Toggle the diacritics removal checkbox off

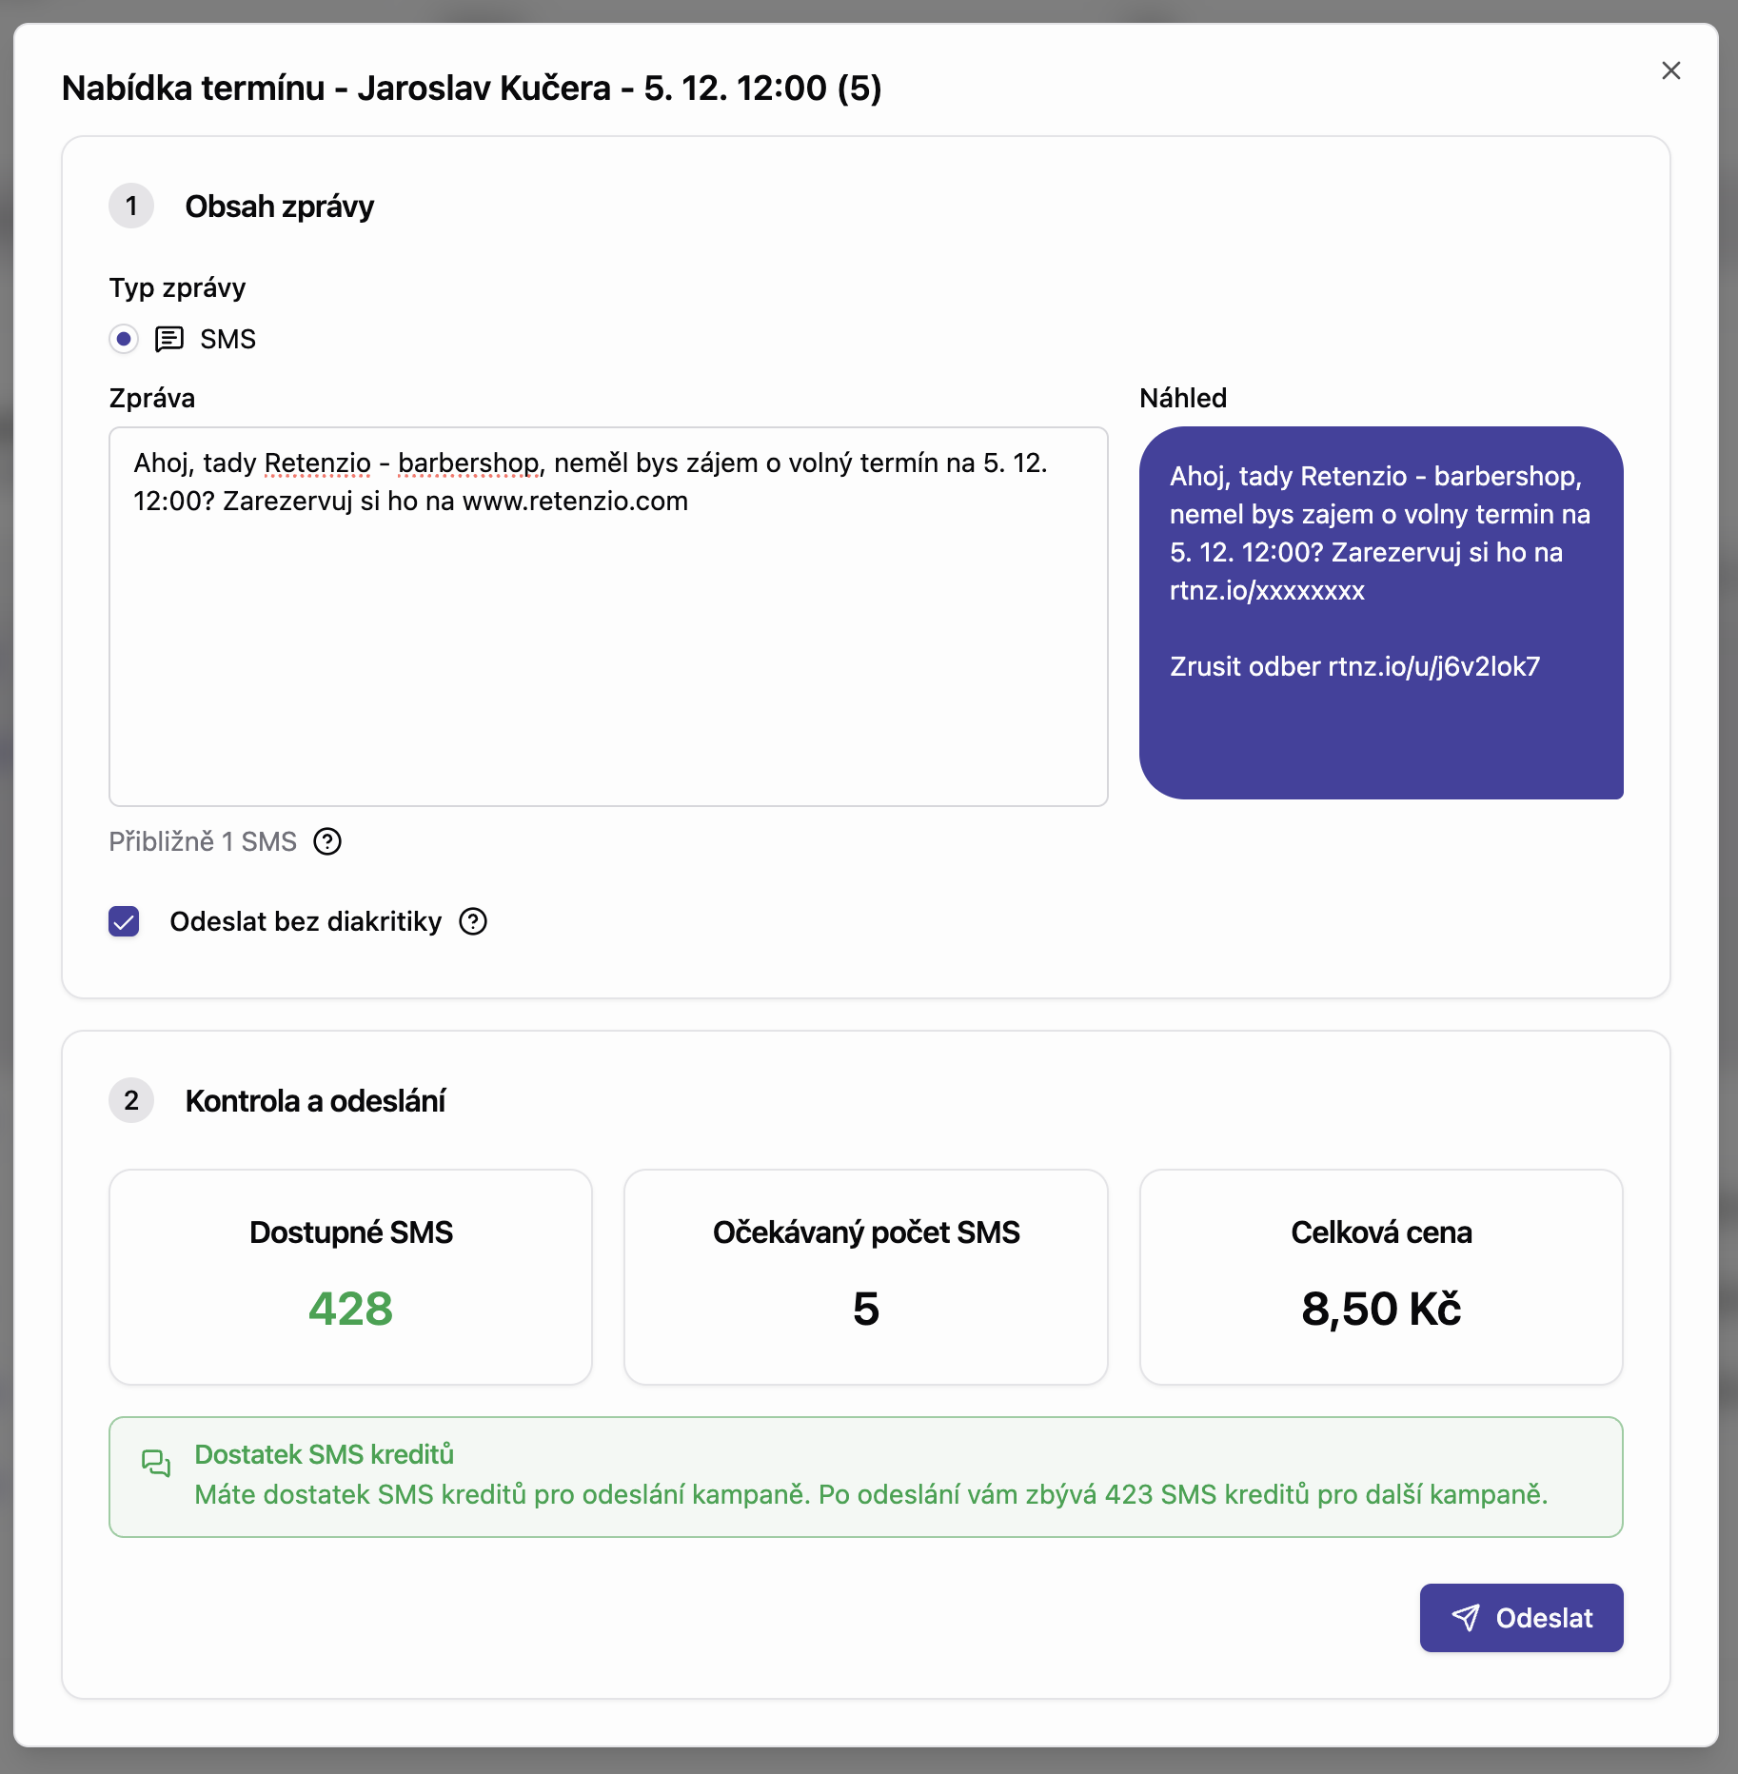click(124, 920)
